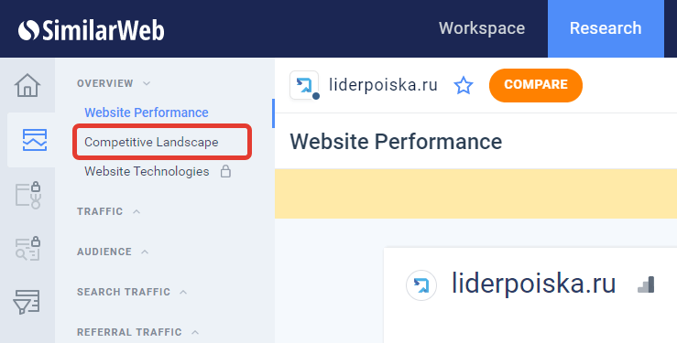Screen dimensions: 677x343
Task: Select the Website Analysis sidebar icon
Action: 35,140
